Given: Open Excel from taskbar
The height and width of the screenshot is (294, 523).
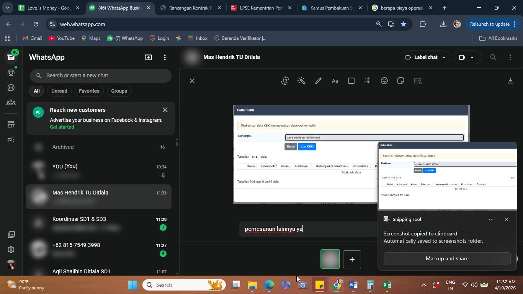Looking at the screenshot, I should point(387,285).
